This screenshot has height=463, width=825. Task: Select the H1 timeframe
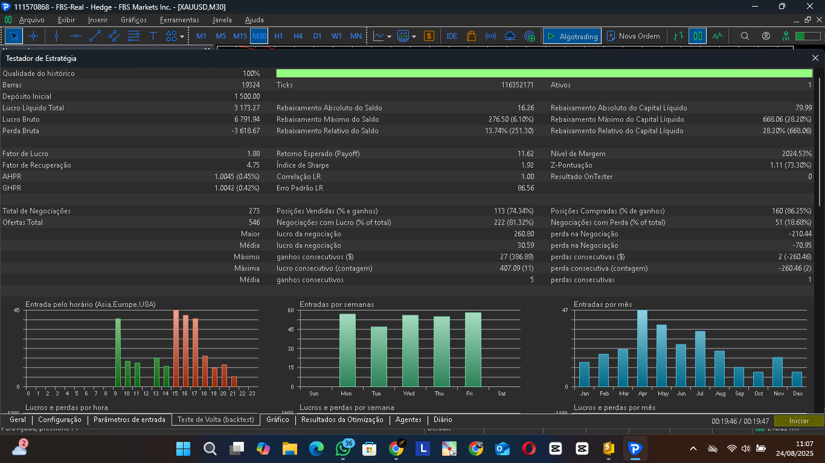(x=278, y=36)
